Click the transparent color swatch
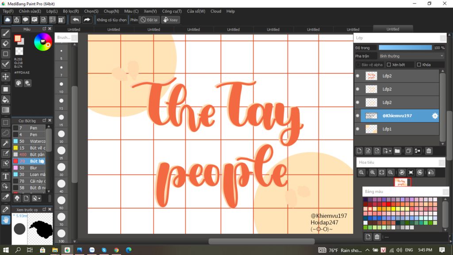 point(19,51)
